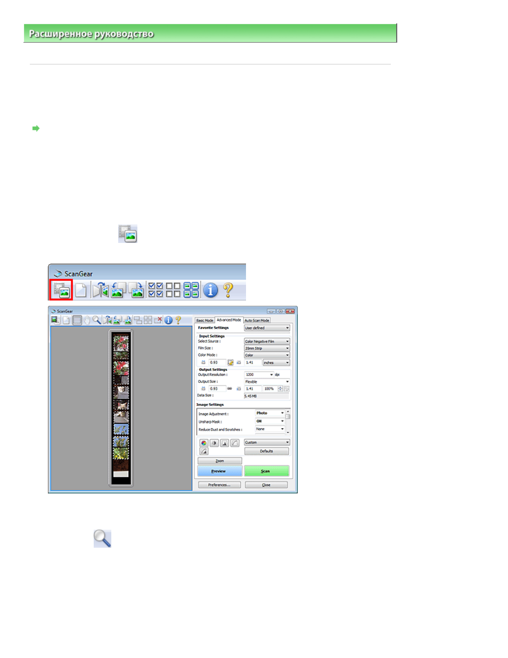508x658 pixels.
Task: Open Brightness/Contrast adjustment icon
Action: point(214,443)
